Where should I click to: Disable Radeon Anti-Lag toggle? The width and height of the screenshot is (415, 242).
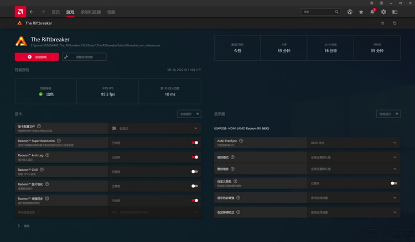(x=195, y=157)
